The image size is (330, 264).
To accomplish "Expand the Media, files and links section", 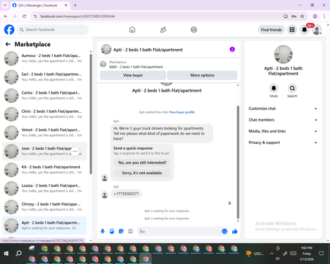I will 283,131.
